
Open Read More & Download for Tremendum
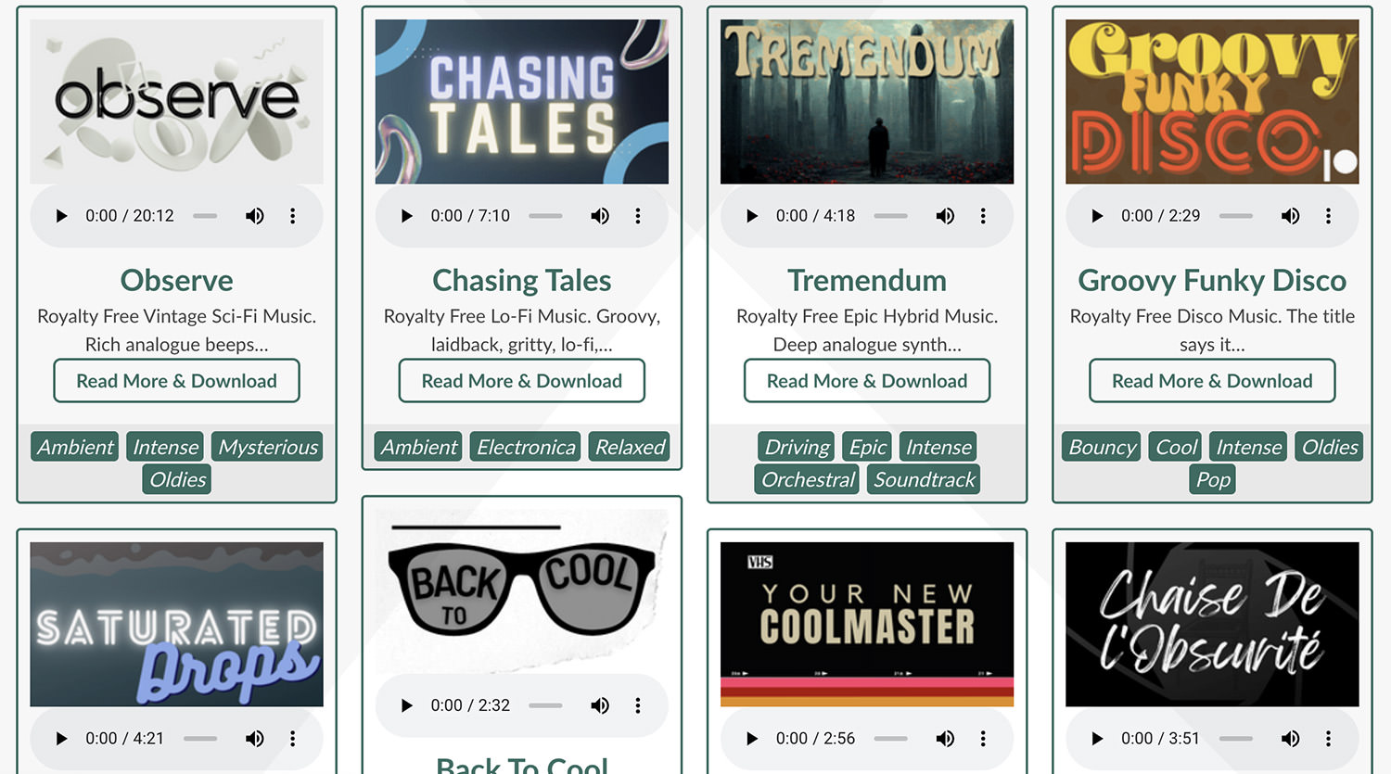(x=867, y=381)
